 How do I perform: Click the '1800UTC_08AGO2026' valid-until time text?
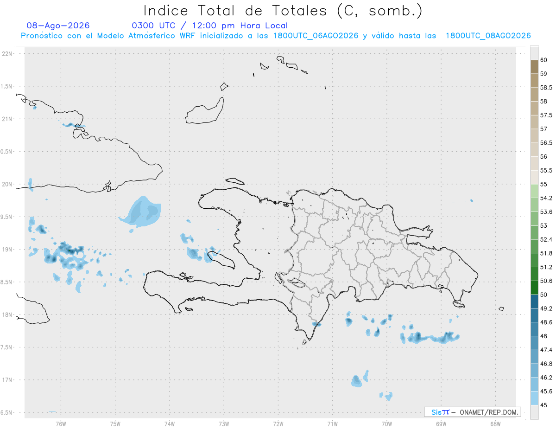click(488, 36)
